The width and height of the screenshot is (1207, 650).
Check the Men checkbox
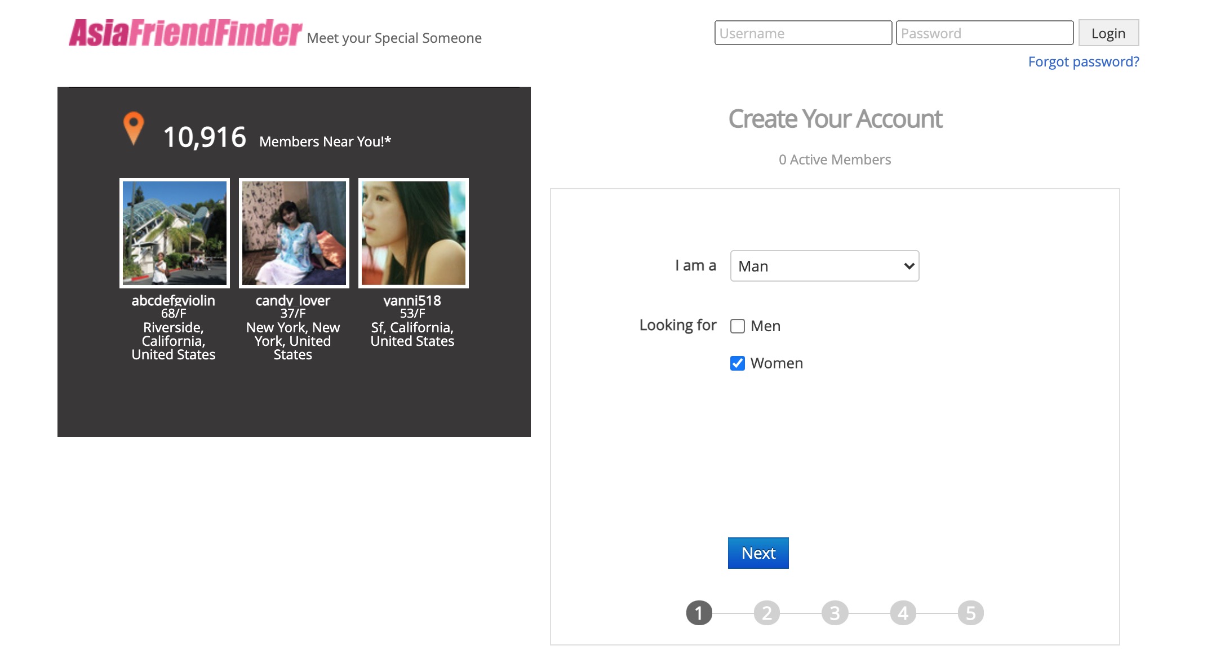738,326
